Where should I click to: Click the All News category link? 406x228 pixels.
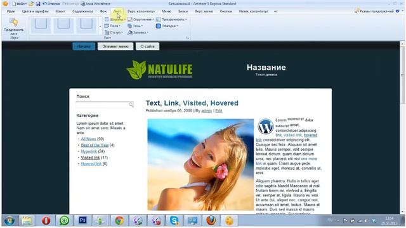[88, 139]
